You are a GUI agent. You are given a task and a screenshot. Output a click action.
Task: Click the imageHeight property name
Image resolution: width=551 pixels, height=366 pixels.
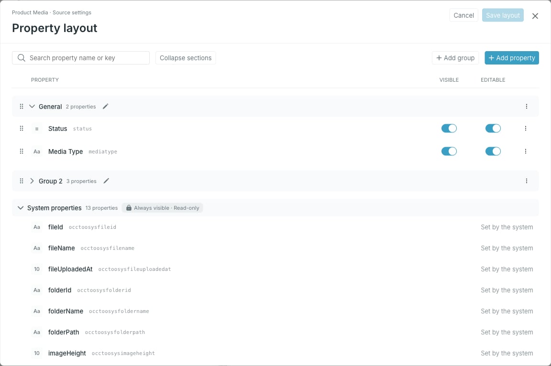tap(67, 354)
